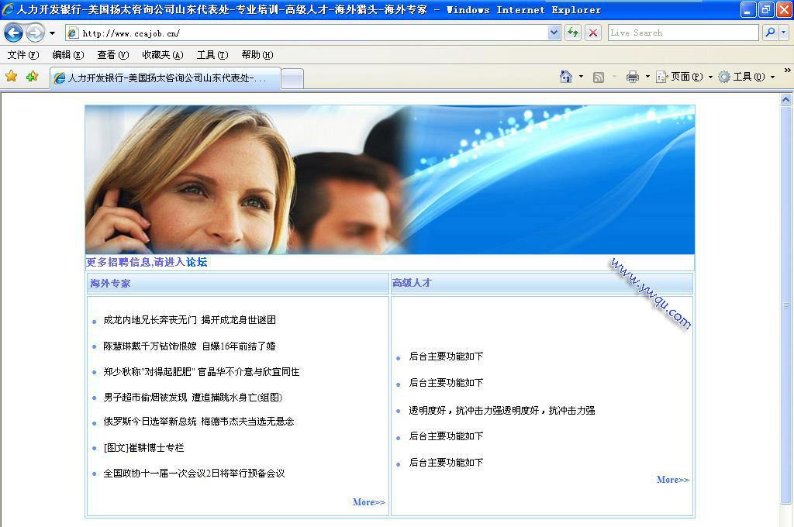Screen dimensions: 794x527
Task: Open article 全国政协十一届一次会议
Action: [194, 474]
